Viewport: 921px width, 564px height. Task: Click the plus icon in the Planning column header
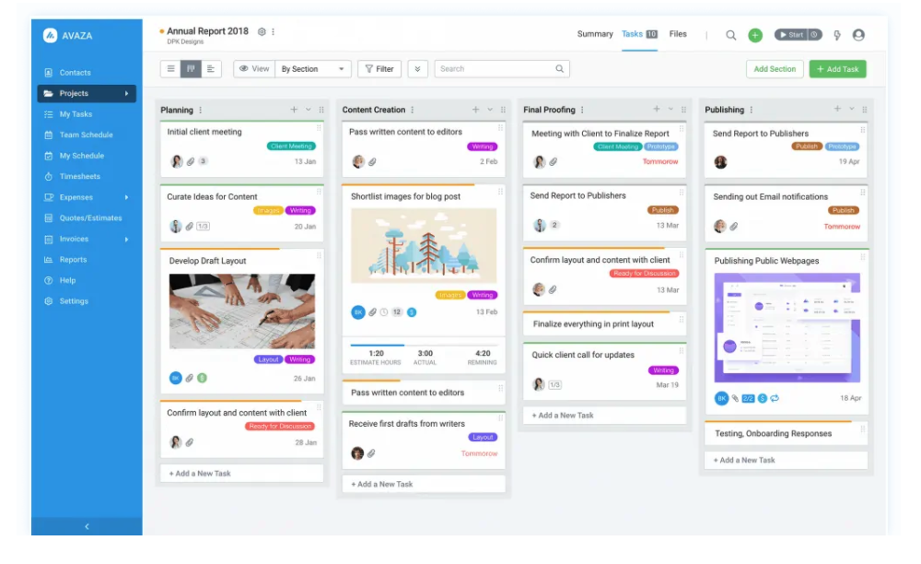[294, 110]
